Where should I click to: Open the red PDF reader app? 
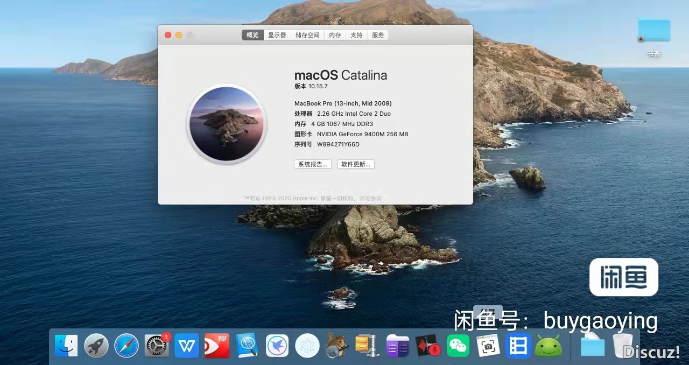[217, 346]
